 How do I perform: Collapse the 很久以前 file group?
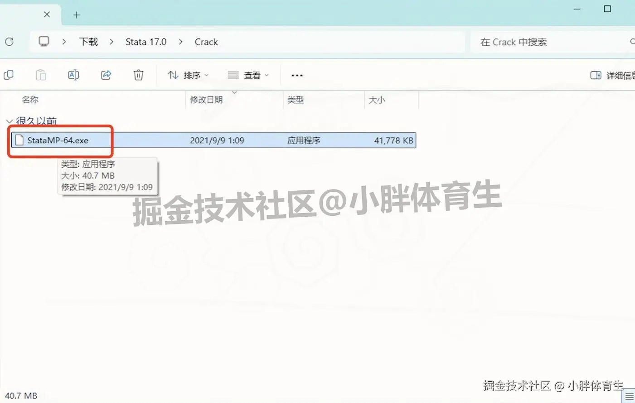(10, 121)
